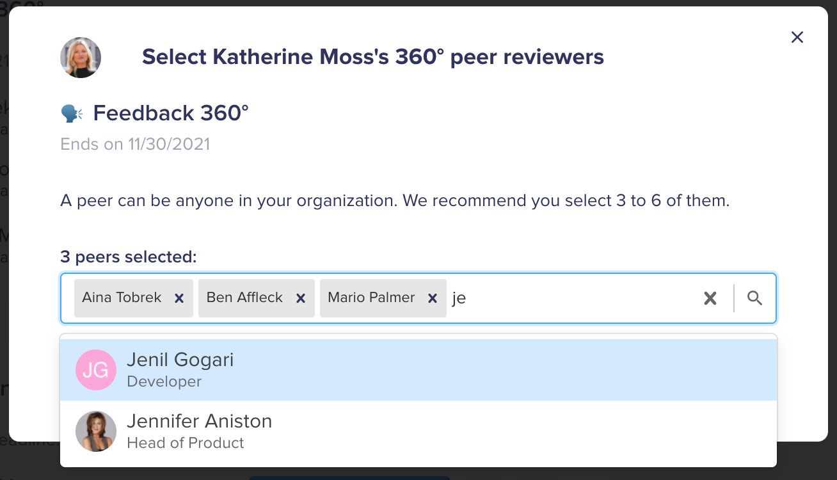
Task: Click the Aina Tobrek chip label
Action: tap(122, 298)
